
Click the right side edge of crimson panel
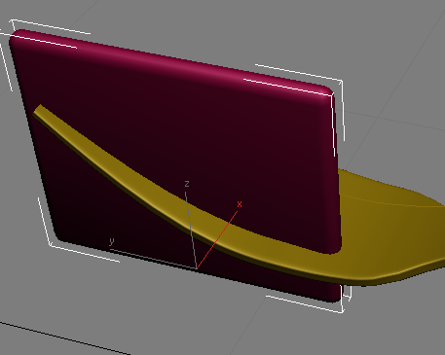tap(337, 172)
